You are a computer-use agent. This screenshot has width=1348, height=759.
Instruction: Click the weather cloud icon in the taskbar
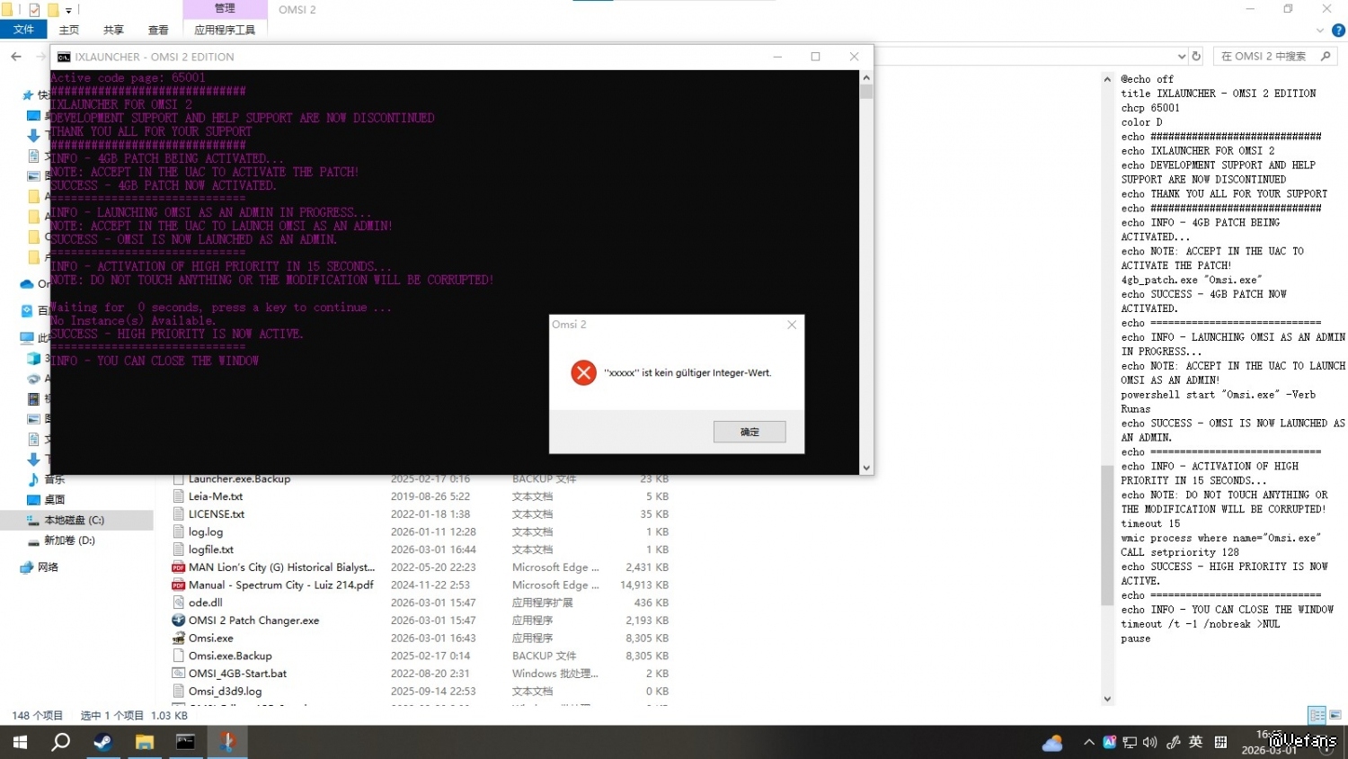[x=1052, y=743]
